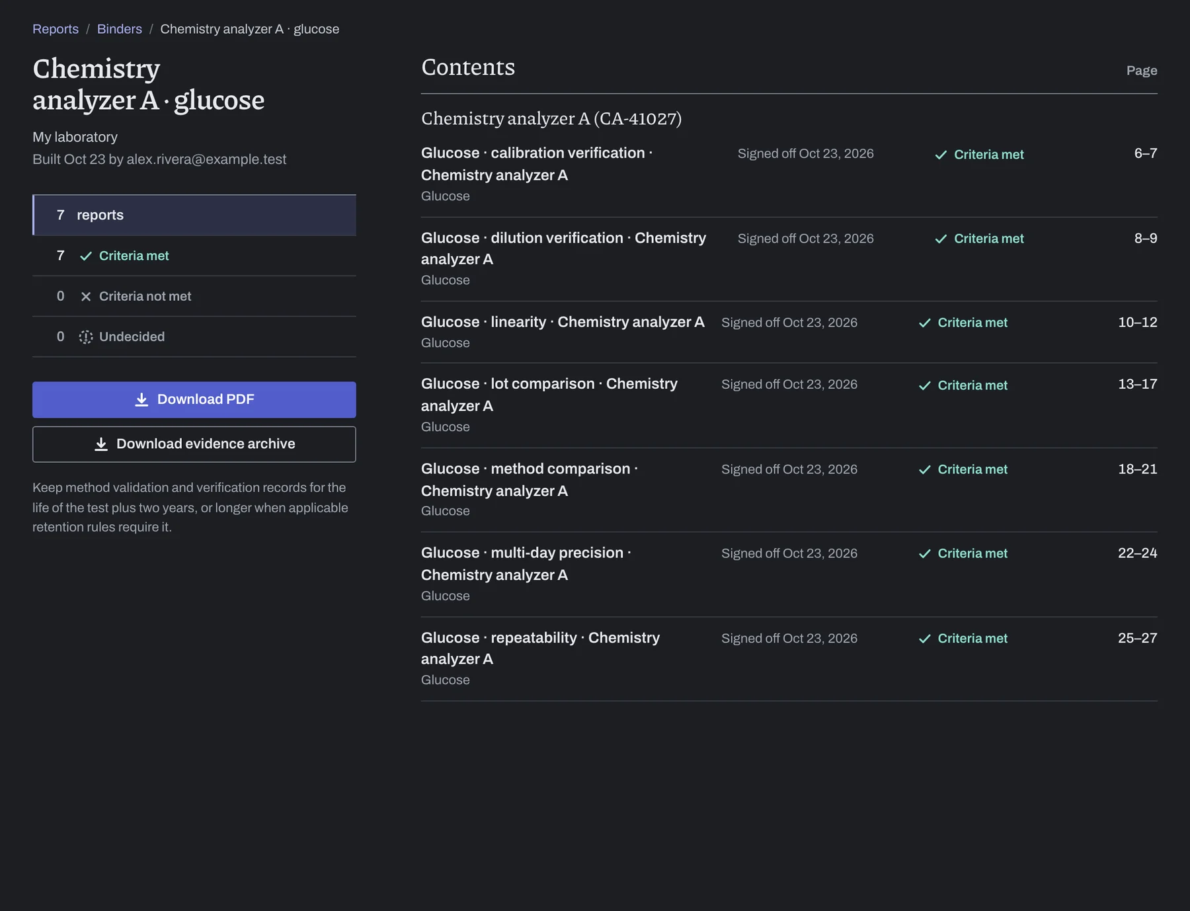Click Download evidence archive button
1190x911 pixels.
(x=194, y=444)
